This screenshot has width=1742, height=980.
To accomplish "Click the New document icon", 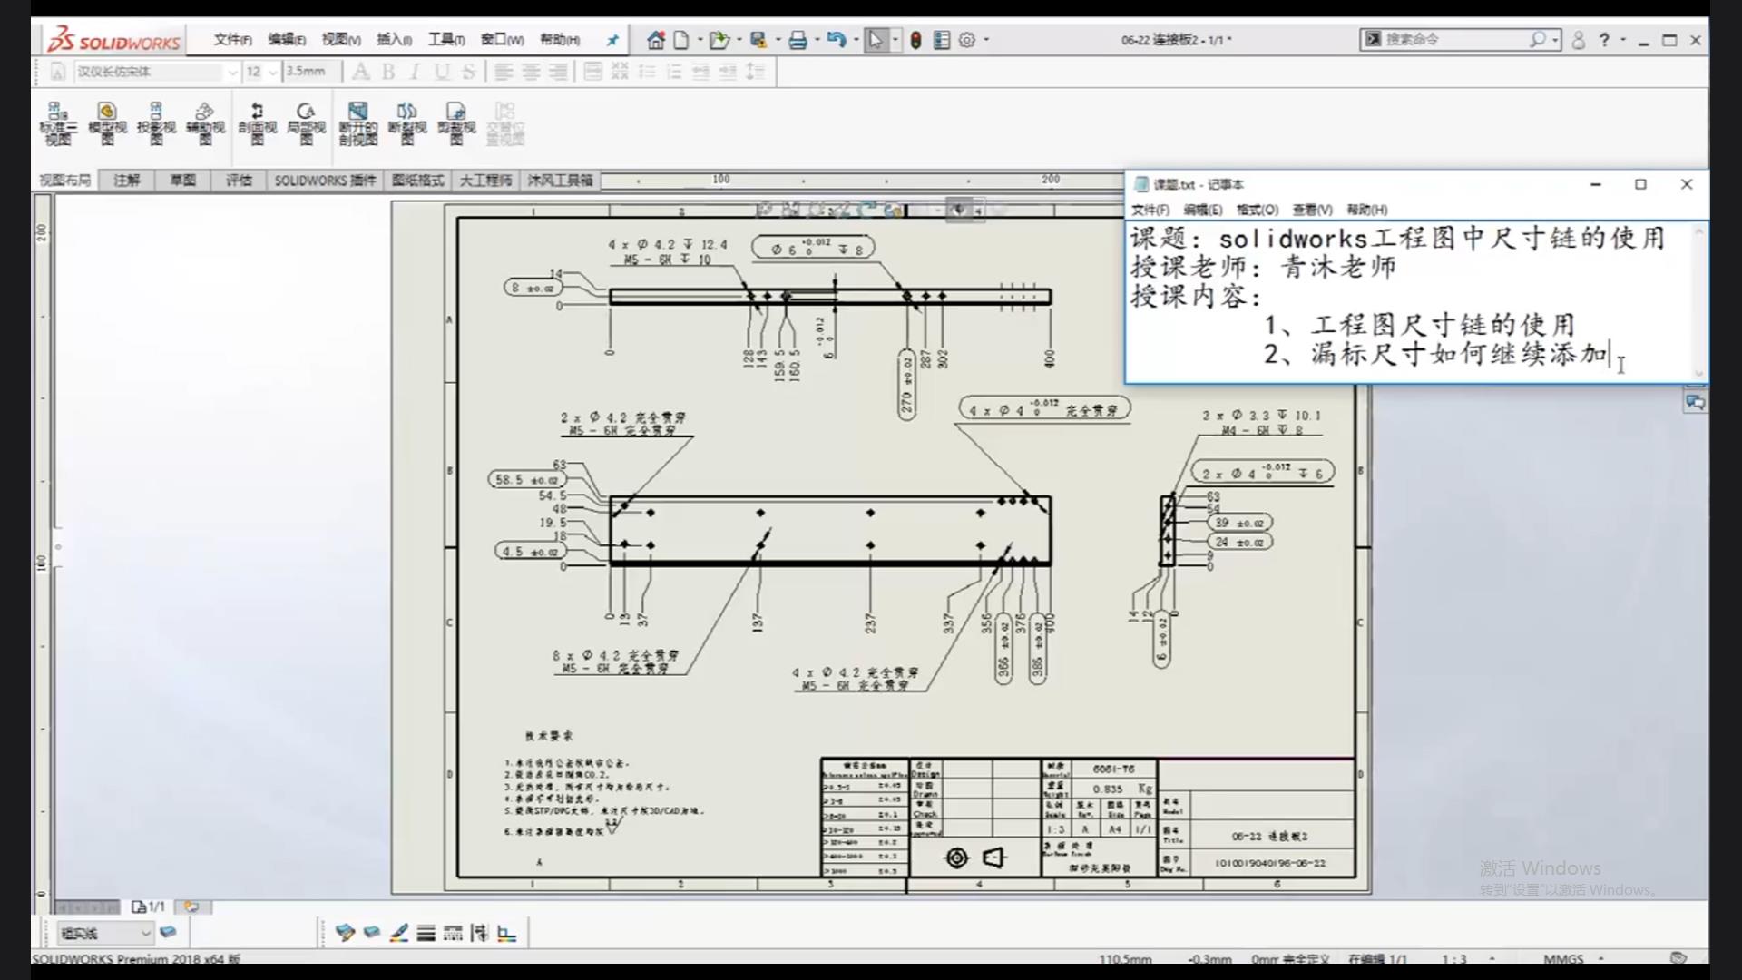I will 681,40.
